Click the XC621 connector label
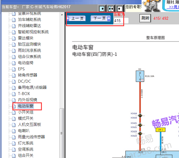179x158 pixels. 134,127
